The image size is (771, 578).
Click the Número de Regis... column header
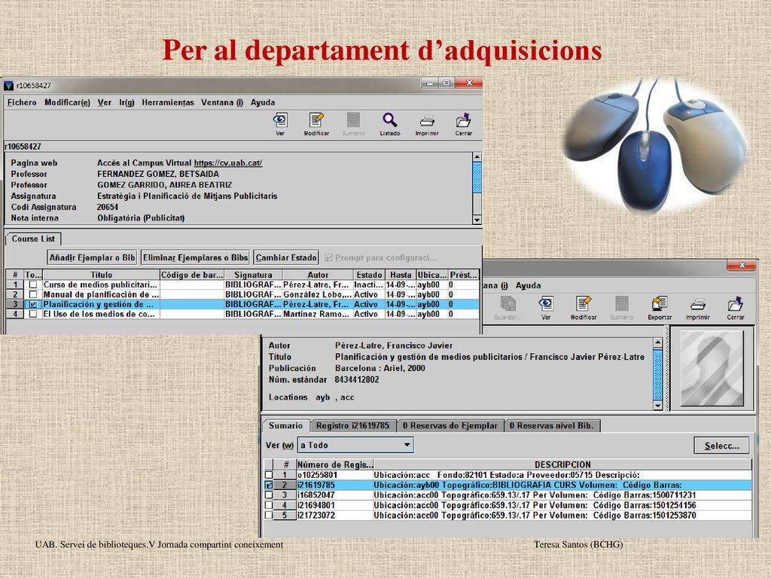[x=335, y=464]
